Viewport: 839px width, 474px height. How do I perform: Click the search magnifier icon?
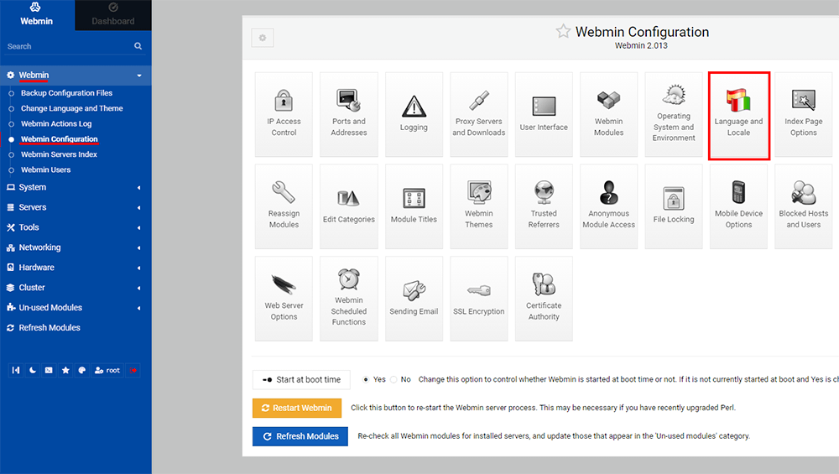(138, 46)
